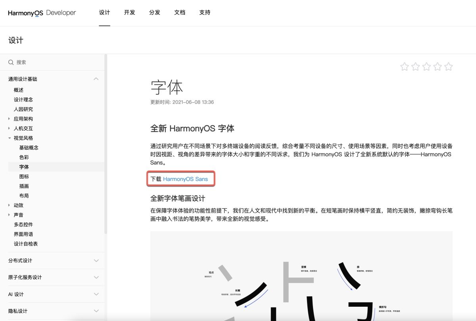Image resolution: width=476 pixels, height=321 pixels.
Task: Click the sidebar vertical scrollbar
Action: (106, 143)
